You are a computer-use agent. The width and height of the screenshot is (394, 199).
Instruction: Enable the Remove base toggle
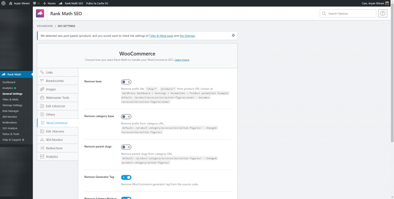click(126, 82)
